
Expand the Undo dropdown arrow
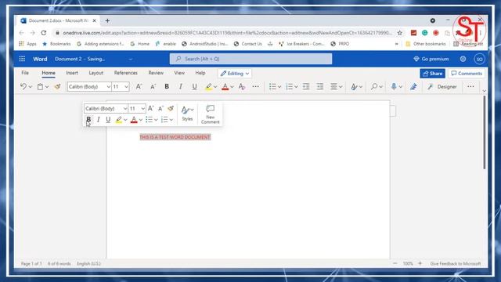[x=31, y=87]
